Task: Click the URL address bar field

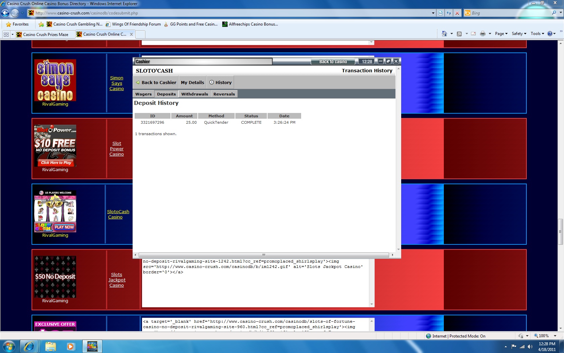Action: (x=232, y=13)
